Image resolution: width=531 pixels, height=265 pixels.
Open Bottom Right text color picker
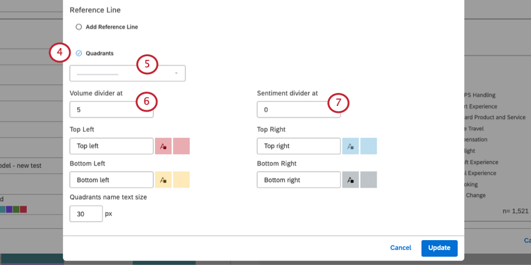point(350,180)
